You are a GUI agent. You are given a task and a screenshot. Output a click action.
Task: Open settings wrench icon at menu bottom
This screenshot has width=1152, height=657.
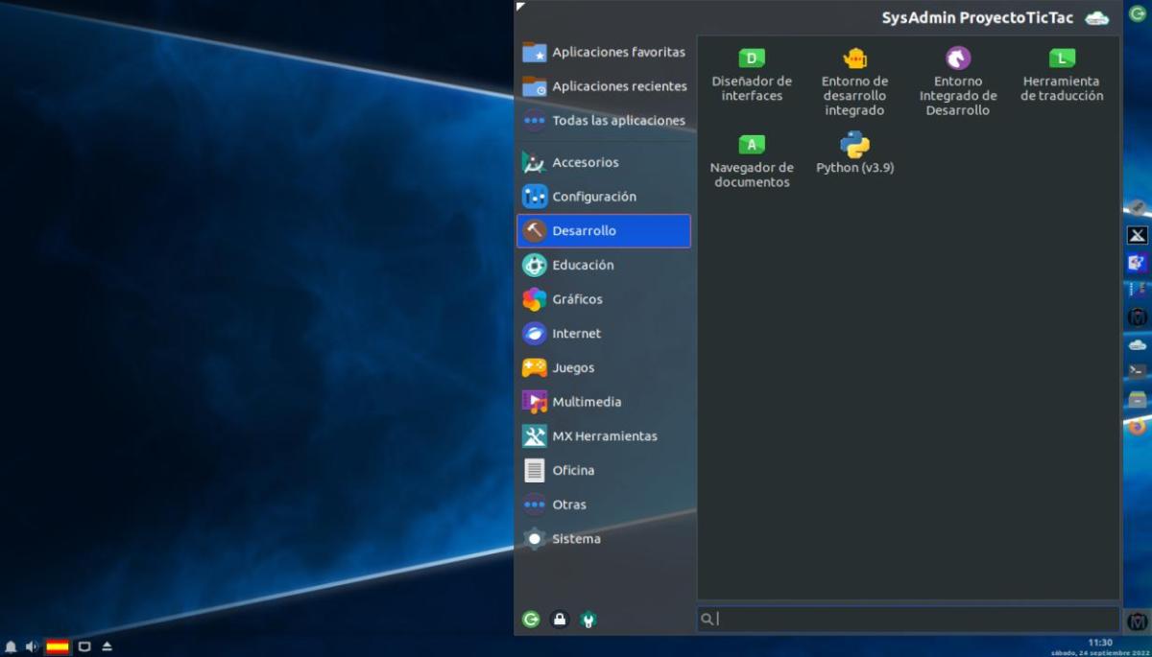coord(588,620)
